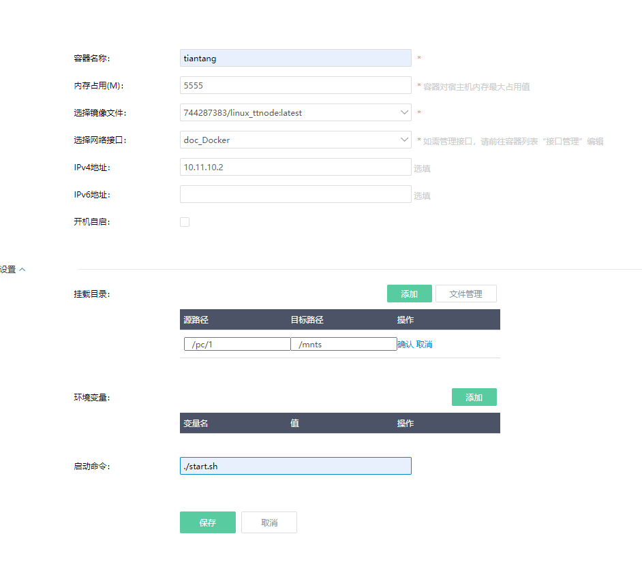Enable the auto-start on boot checkbox
Screen dimensions: 642x568
pos(185,222)
